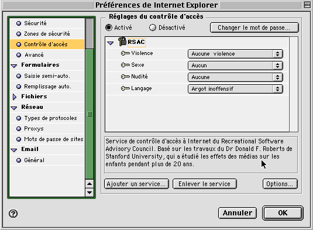
Task: Click the Réseau section heading
Action: click(x=32, y=107)
